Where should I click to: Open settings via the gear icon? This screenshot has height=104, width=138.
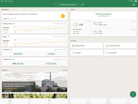(134, 5)
